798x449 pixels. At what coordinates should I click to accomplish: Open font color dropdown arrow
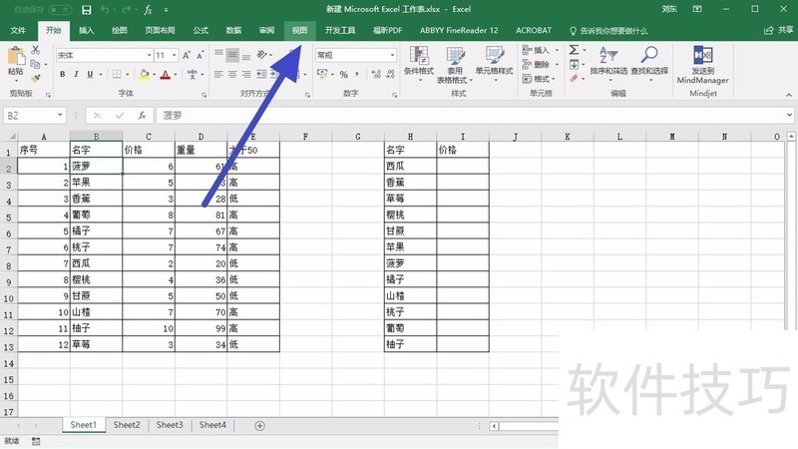[x=176, y=74]
